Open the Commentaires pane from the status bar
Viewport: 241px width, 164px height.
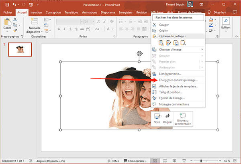tap(135, 161)
